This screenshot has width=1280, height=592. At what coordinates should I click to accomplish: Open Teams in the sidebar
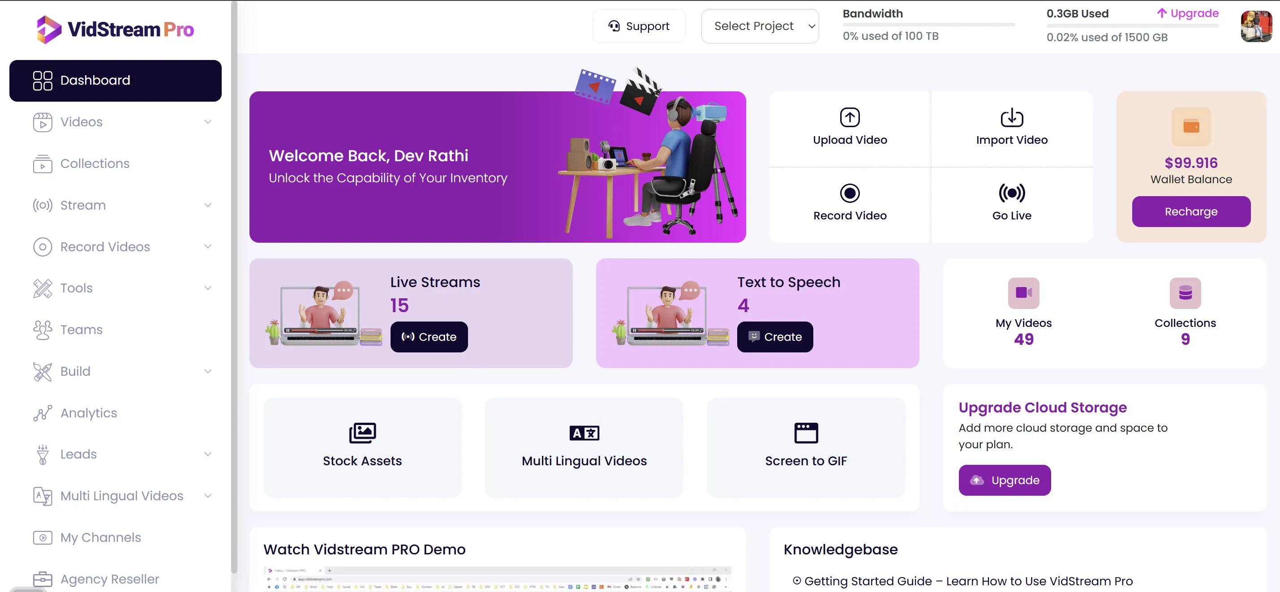(115, 330)
